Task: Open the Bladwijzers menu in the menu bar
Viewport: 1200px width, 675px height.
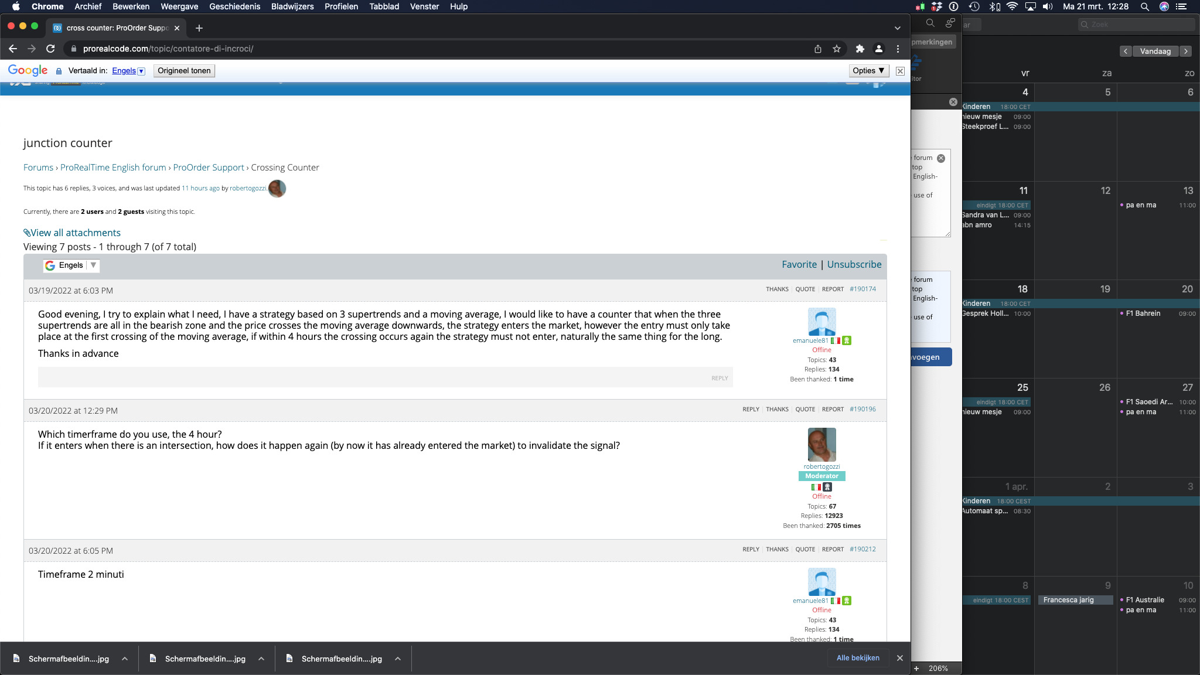Action: click(292, 6)
